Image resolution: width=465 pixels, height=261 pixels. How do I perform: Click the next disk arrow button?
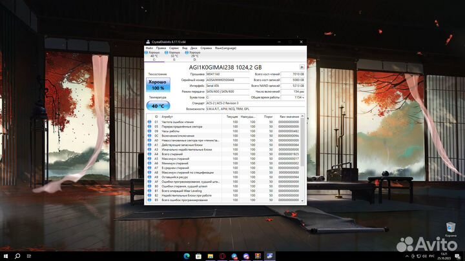302,67
